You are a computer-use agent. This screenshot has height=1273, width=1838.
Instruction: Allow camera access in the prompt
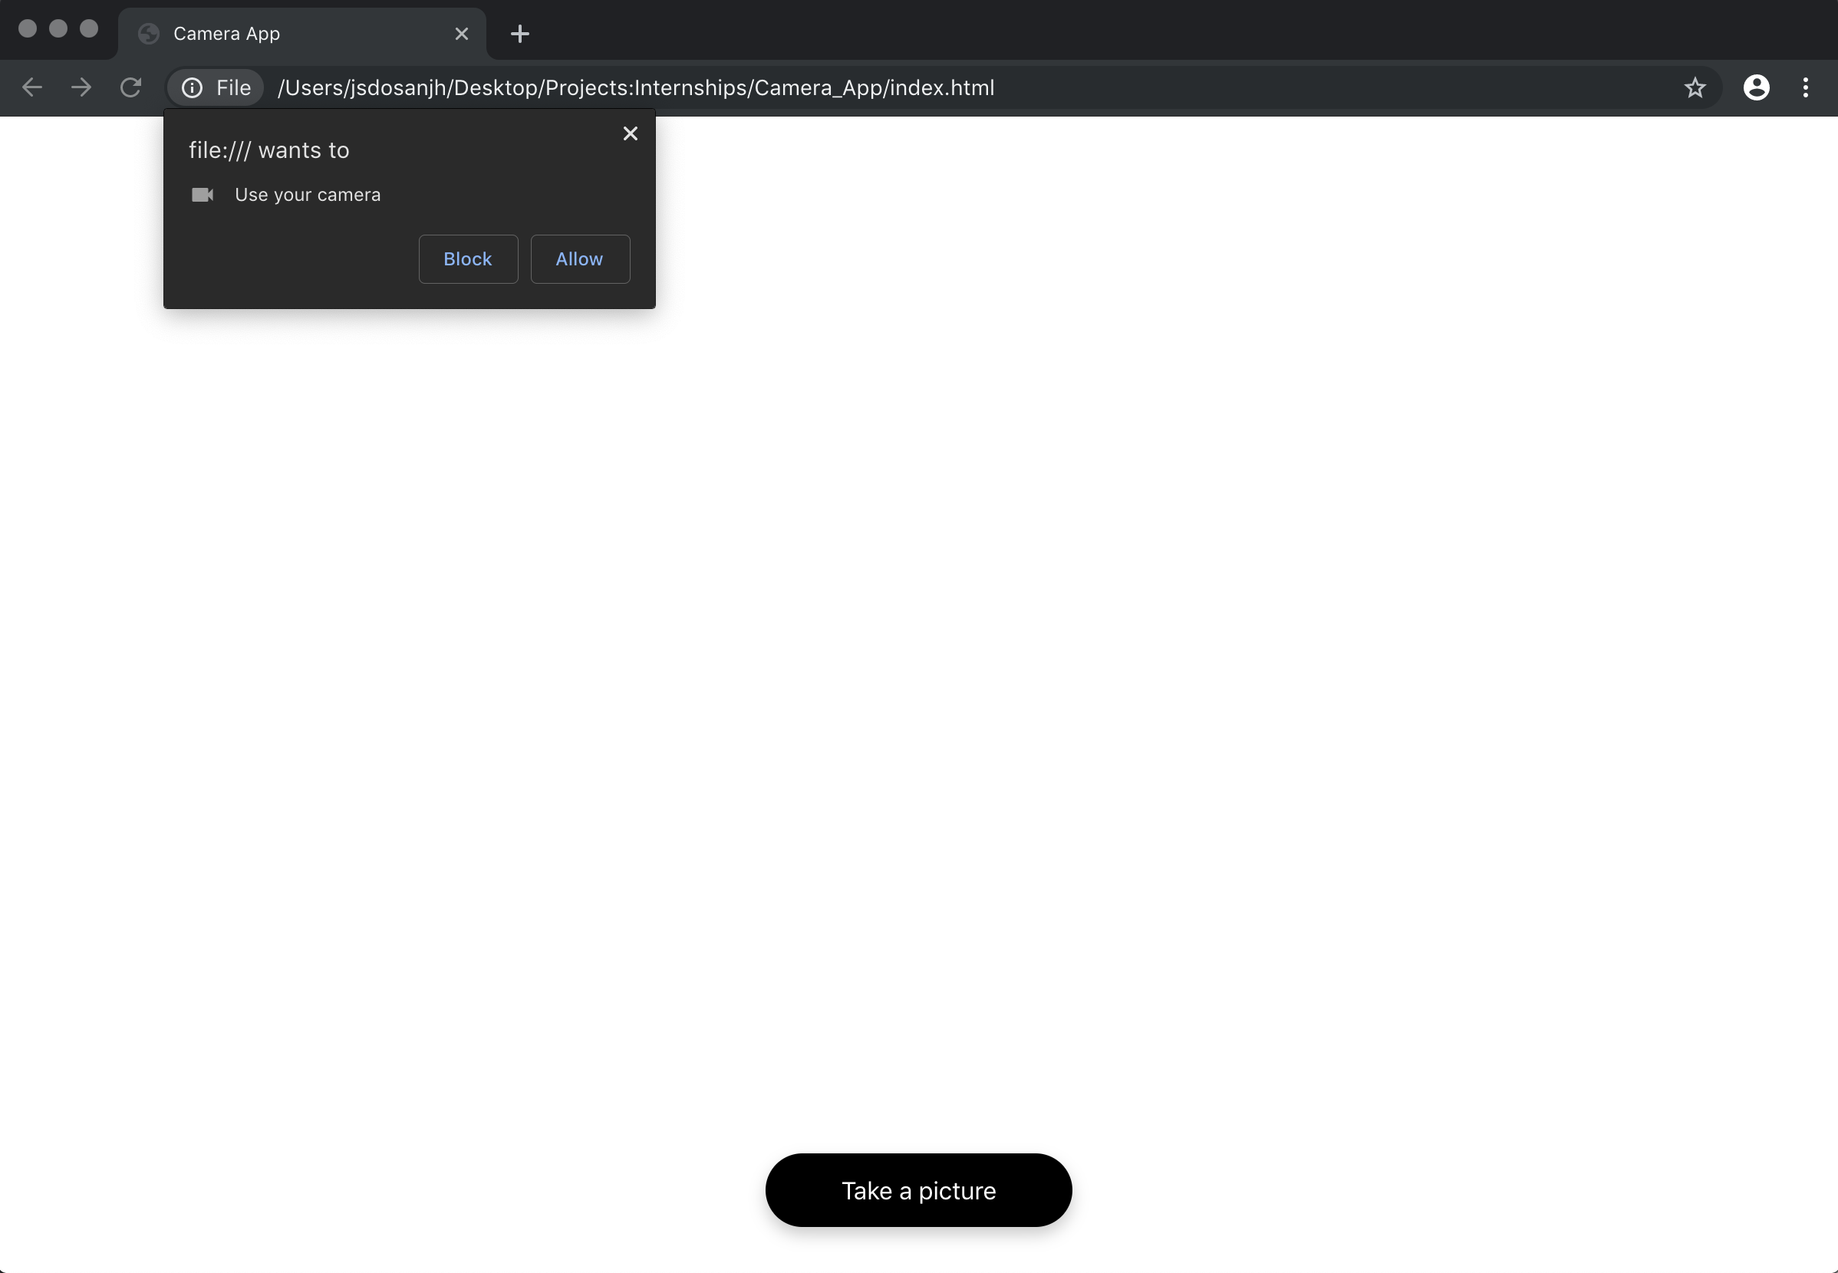(580, 259)
